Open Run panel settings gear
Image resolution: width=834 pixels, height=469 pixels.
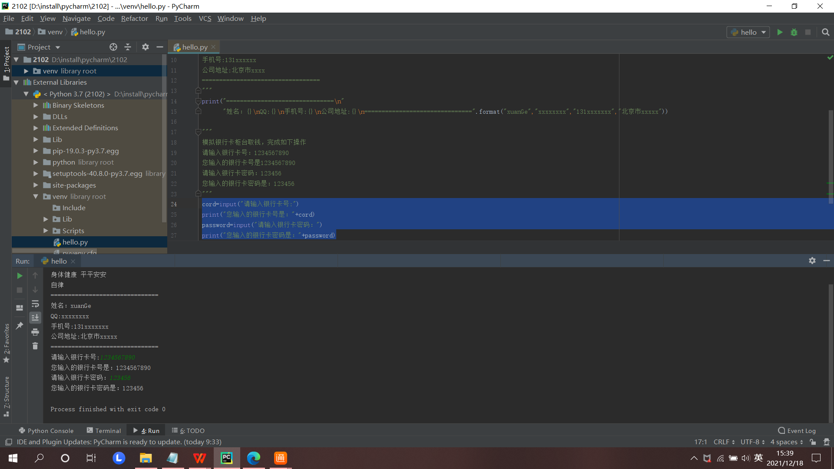point(812,261)
